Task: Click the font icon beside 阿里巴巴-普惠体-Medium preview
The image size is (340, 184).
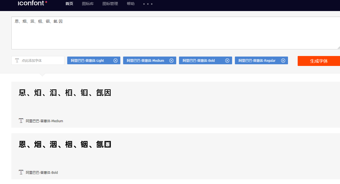Action: [x=21, y=121]
